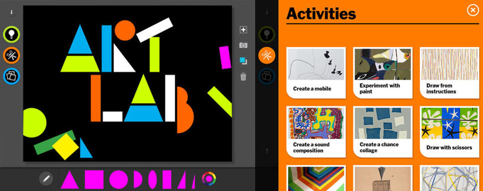Open the Create a mobile activity
Viewport: 483px width, 191px height.
(316, 73)
